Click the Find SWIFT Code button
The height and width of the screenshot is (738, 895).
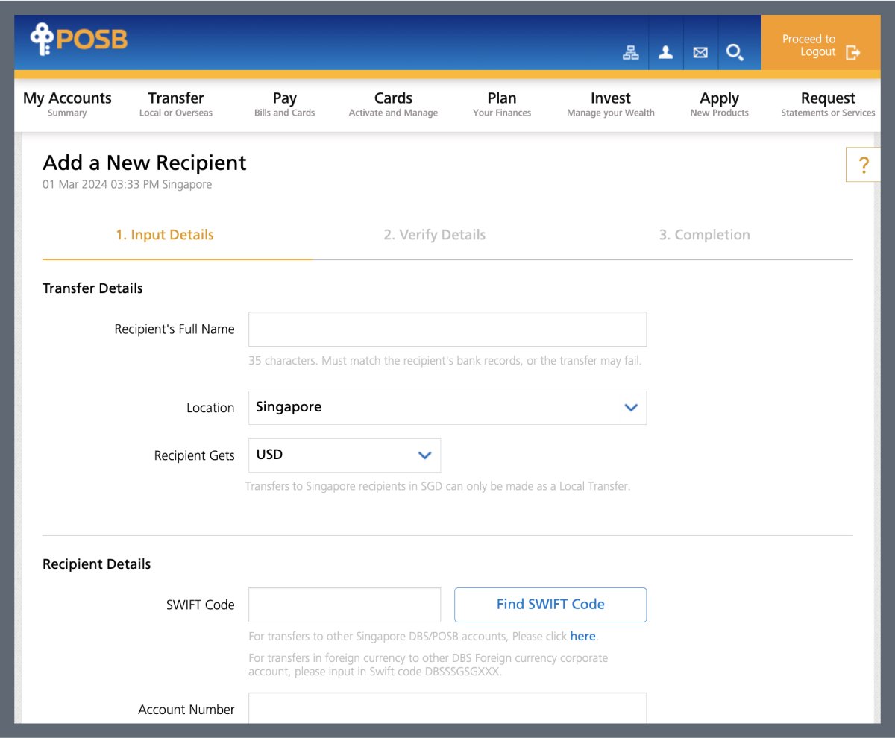(550, 605)
